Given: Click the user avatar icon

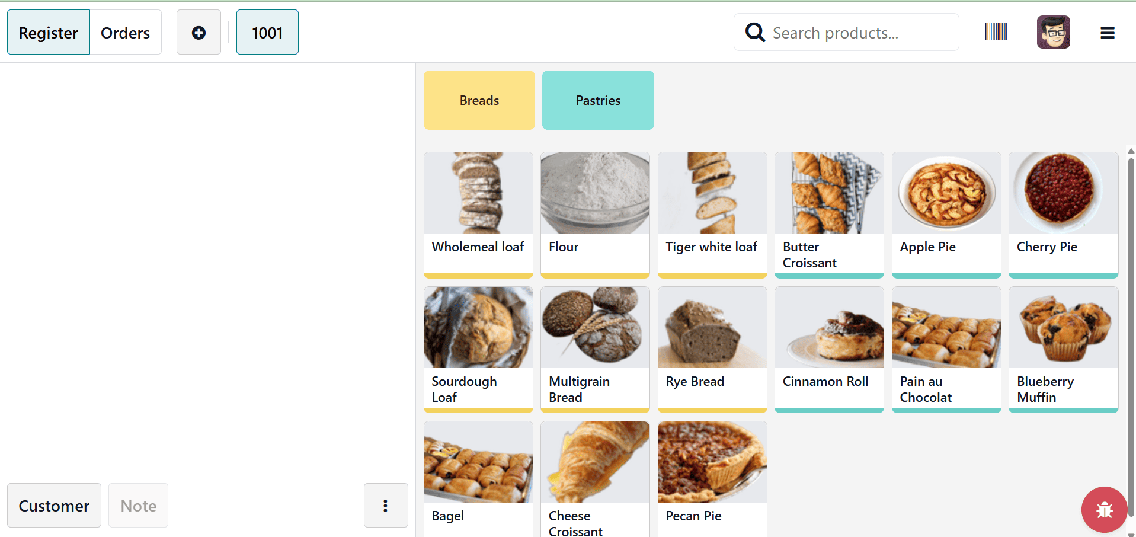Looking at the screenshot, I should [1053, 31].
